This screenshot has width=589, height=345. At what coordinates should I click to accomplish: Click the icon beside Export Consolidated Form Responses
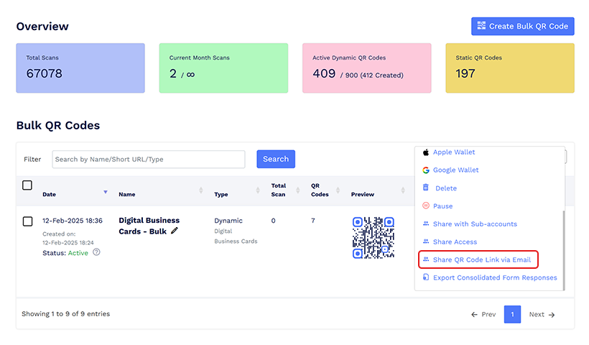coord(426,277)
